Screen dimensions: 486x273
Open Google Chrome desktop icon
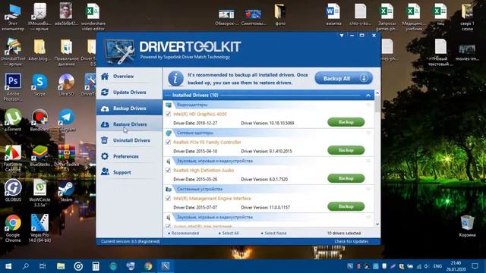[13, 228]
